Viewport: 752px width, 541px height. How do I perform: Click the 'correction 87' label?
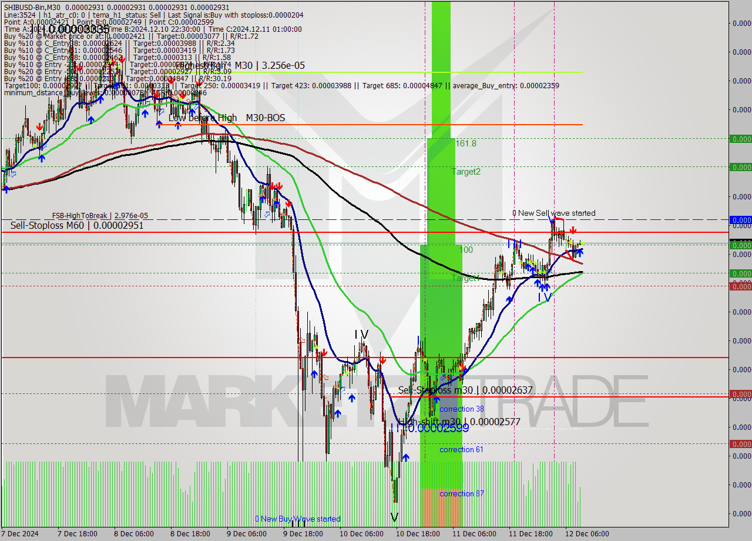tap(462, 493)
